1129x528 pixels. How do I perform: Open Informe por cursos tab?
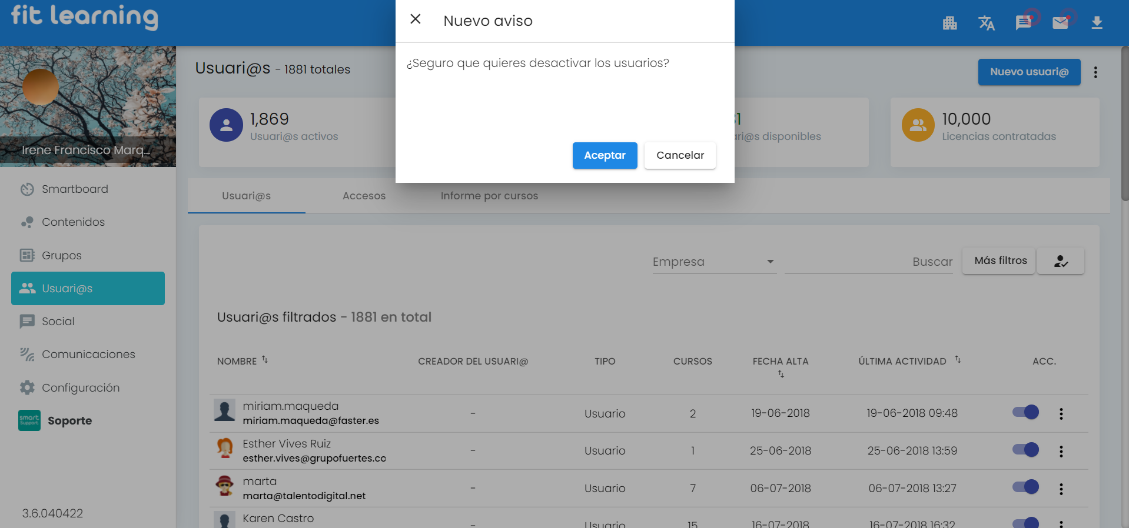click(x=489, y=196)
